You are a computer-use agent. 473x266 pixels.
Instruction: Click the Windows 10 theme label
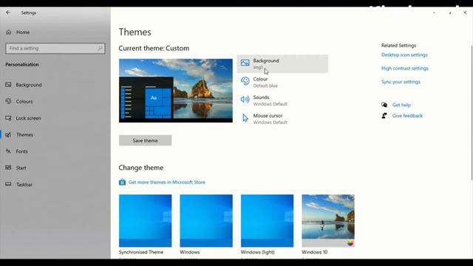[315, 252]
